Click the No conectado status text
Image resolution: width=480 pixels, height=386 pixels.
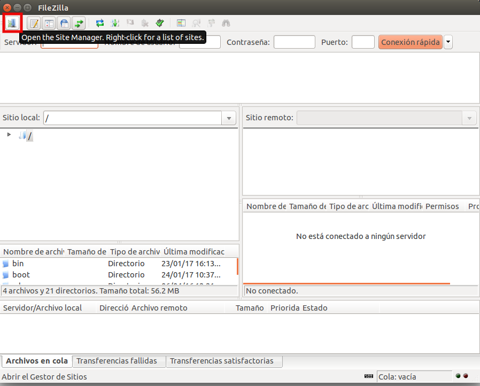pyautogui.click(x=272, y=291)
